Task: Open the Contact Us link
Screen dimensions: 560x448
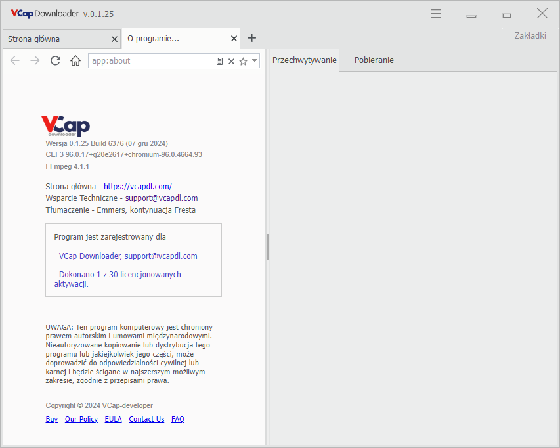Action: point(146,419)
